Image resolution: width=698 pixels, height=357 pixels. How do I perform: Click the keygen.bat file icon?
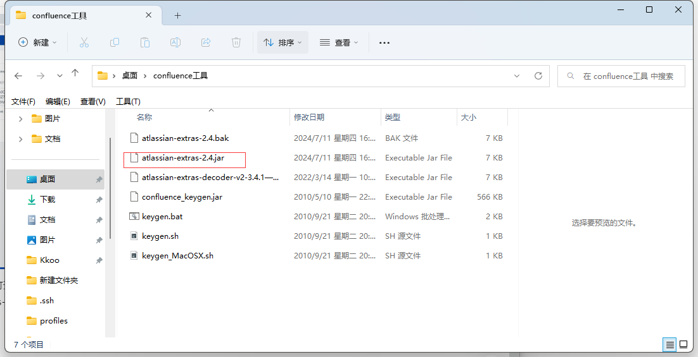coord(134,217)
